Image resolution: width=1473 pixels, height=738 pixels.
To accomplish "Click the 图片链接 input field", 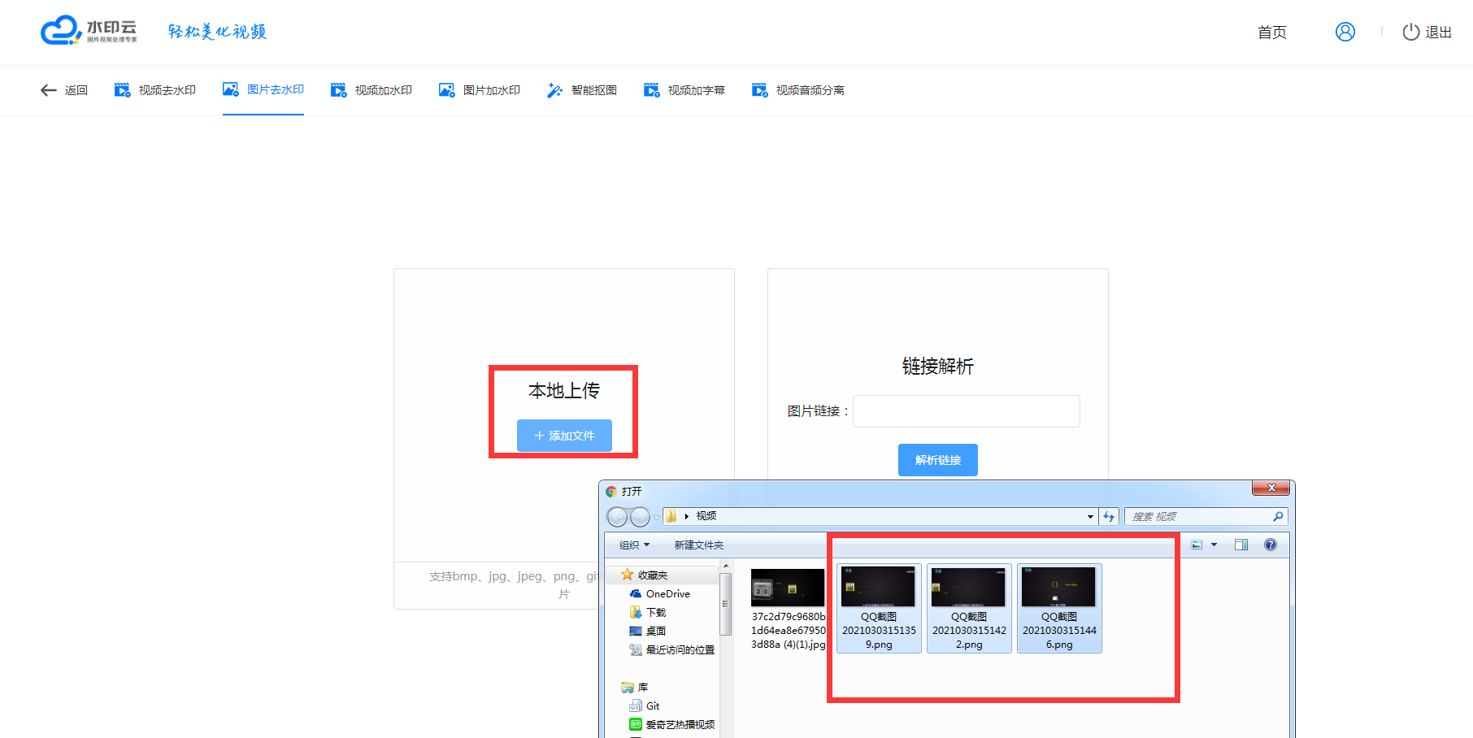I will [966, 411].
